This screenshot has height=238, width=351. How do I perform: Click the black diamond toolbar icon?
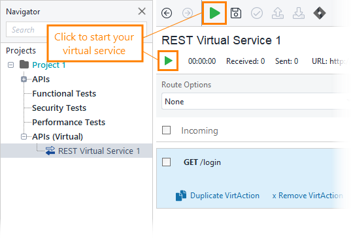pyautogui.click(x=320, y=13)
